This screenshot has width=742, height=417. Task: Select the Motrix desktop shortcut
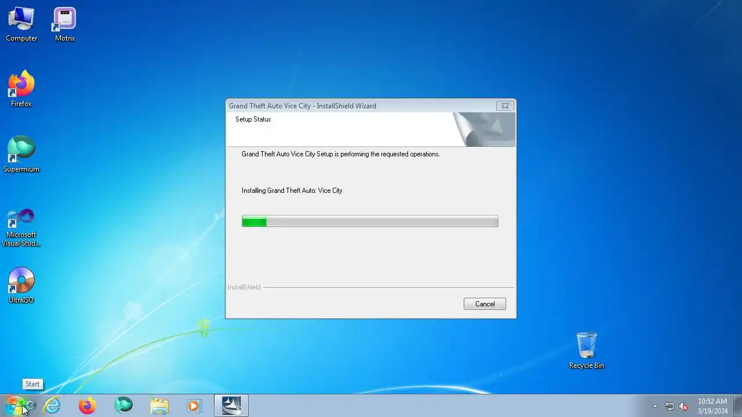pyautogui.click(x=65, y=24)
